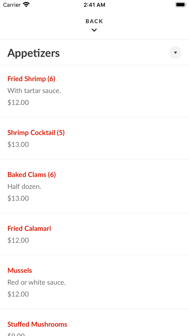Tap the BACK label at top
The height and width of the screenshot is (336, 189).
[94, 21]
